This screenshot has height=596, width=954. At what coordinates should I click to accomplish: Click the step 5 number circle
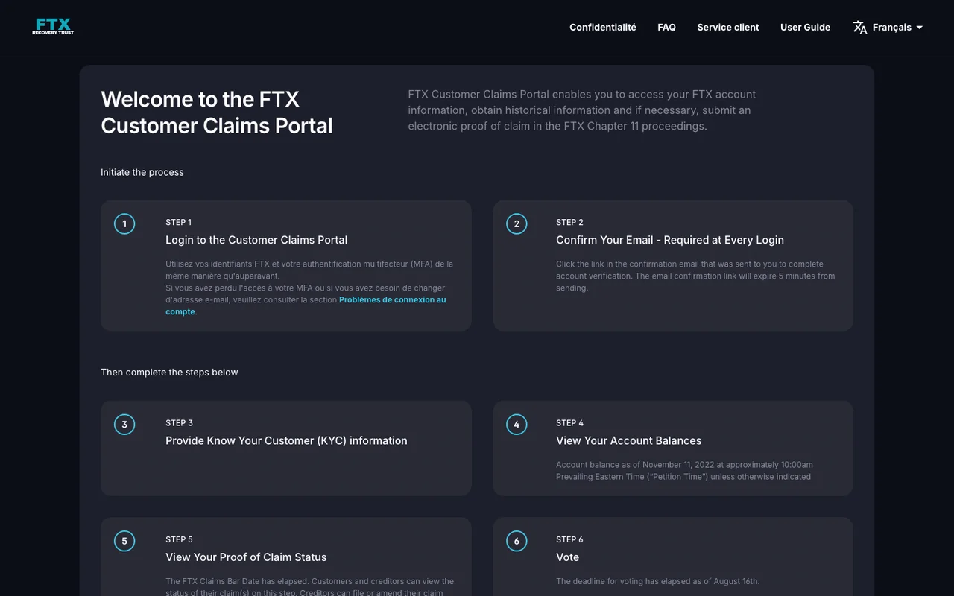click(x=124, y=541)
